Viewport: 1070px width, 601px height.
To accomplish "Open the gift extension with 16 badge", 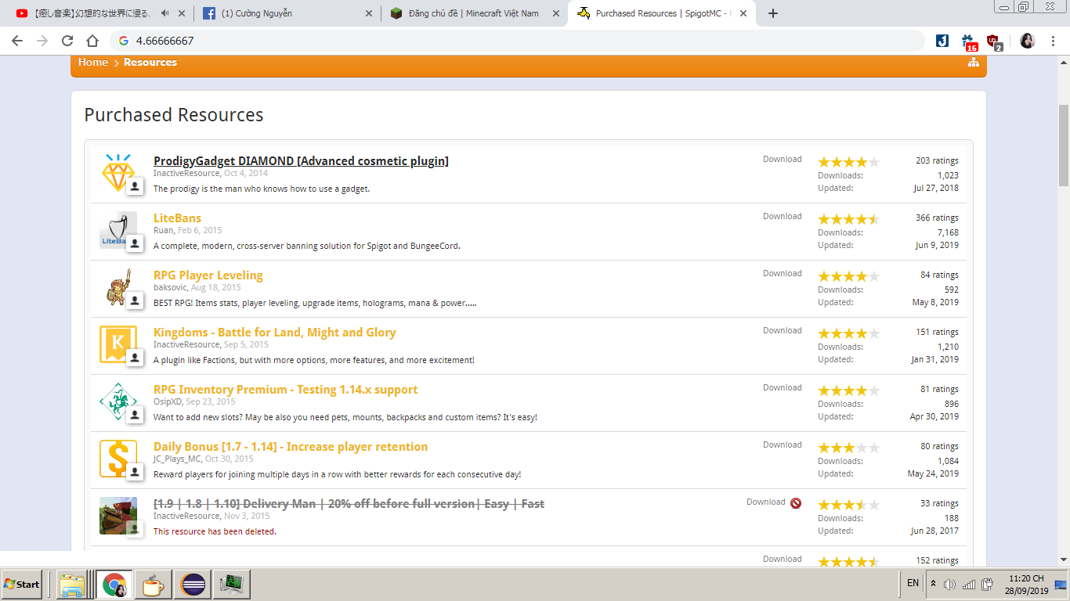I will pyautogui.click(x=970, y=42).
